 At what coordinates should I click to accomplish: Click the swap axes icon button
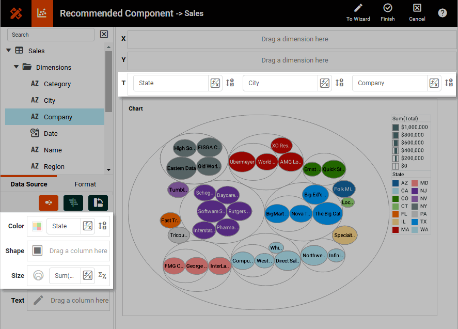(x=98, y=203)
